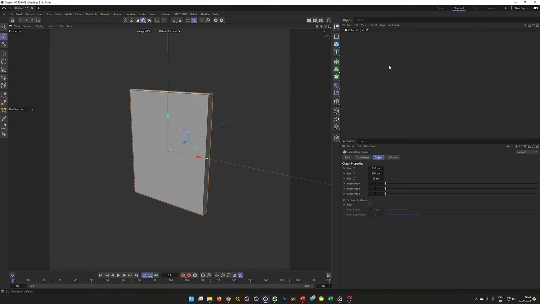Switch to the Startup layout
The width and height of the screenshot is (540, 304).
[x=441, y=8]
